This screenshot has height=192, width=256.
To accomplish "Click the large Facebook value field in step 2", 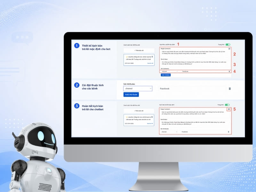I will tap(192, 89).
